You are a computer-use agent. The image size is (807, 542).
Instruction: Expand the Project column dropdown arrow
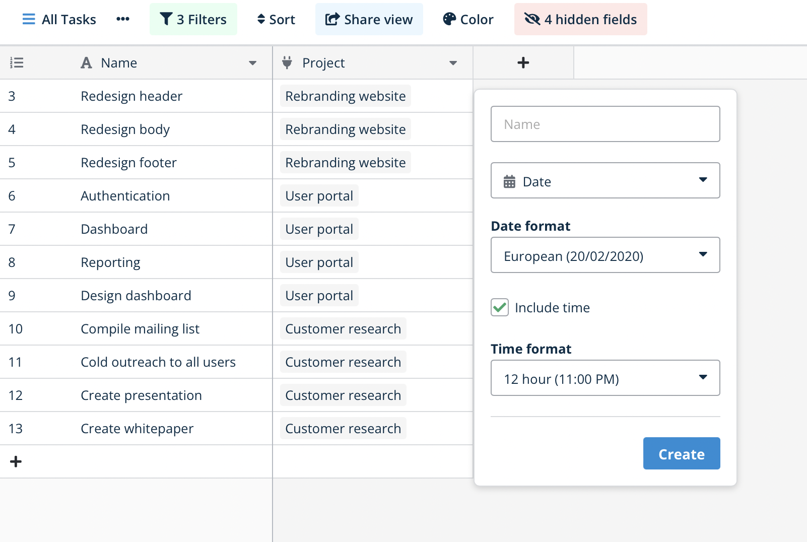point(453,63)
